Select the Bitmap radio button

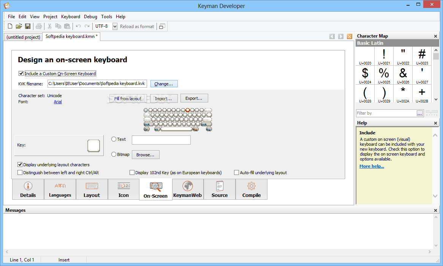coord(114,154)
